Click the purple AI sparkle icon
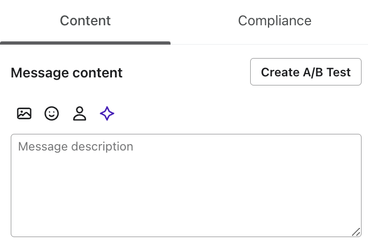This screenshot has width=368, height=243. point(107,113)
